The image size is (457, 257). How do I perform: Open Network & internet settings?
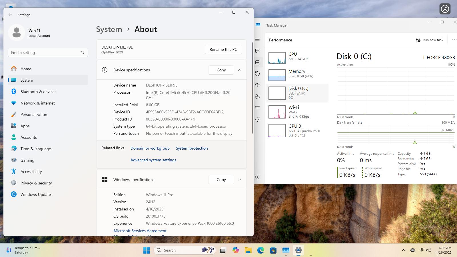click(x=48, y=103)
